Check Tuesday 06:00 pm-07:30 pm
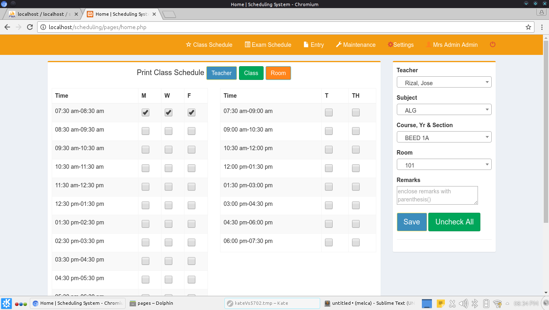Image resolution: width=549 pixels, height=310 pixels. pos(329,243)
